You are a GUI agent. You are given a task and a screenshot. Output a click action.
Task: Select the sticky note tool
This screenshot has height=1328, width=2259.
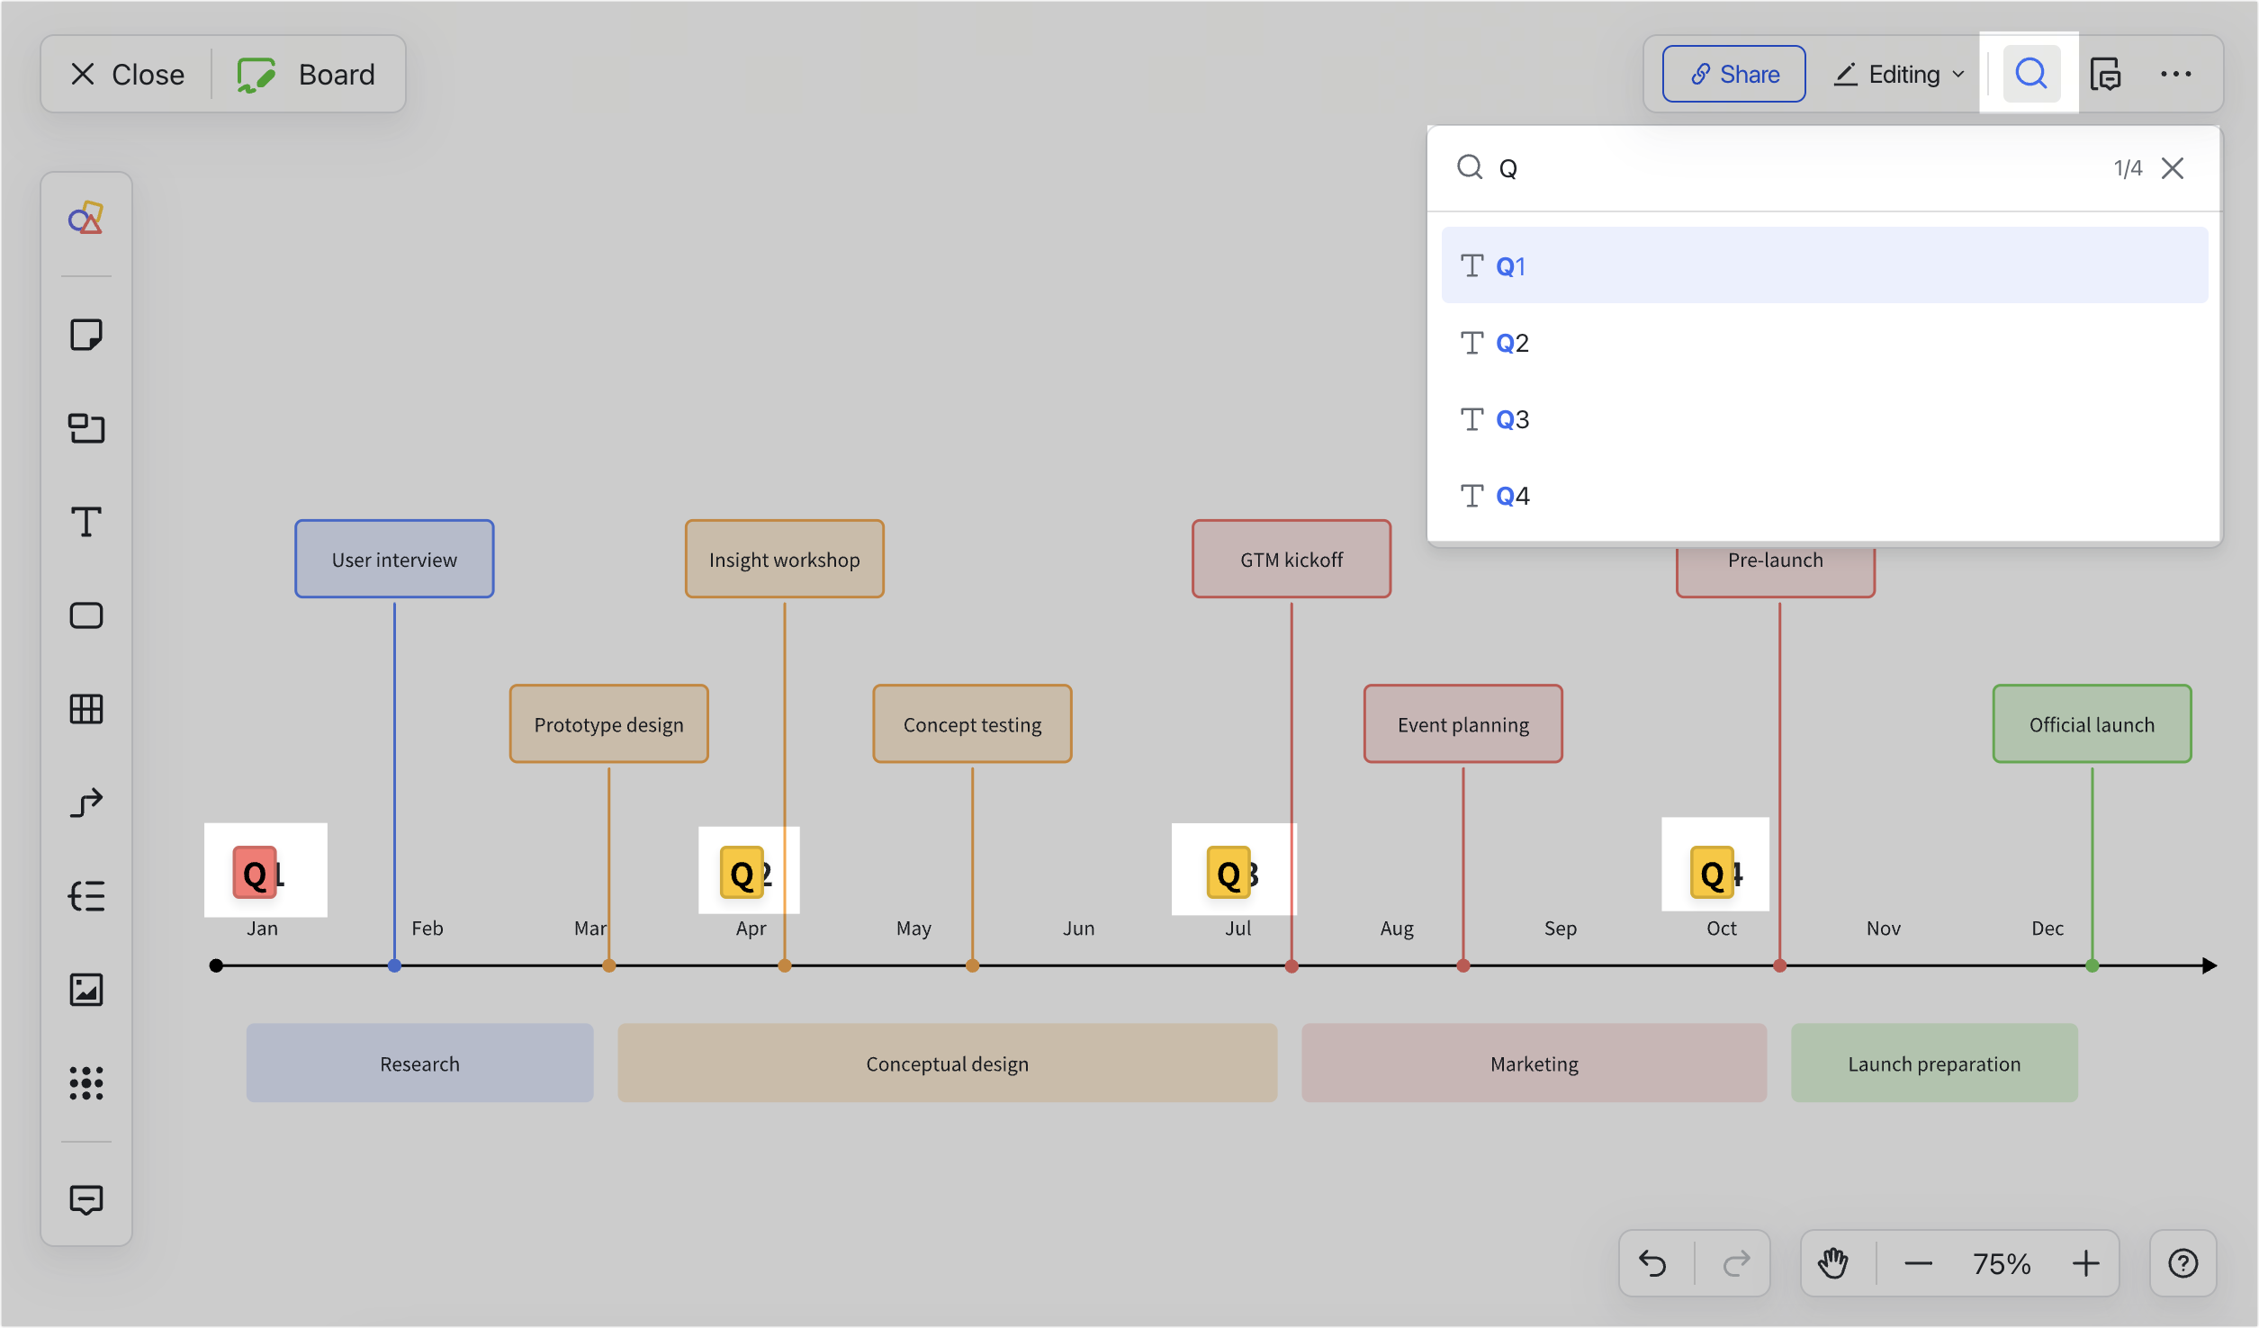click(x=86, y=335)
